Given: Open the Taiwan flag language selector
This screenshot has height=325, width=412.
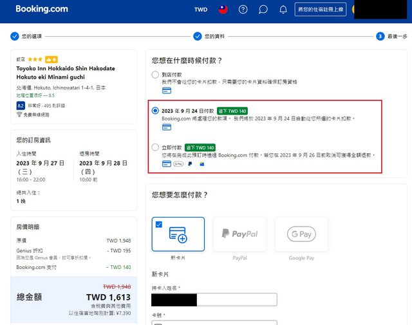Looking at the screenshot, I should (x=222, y=10).
